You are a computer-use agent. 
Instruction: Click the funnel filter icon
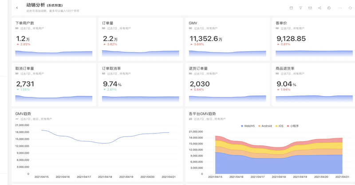tap(300, 8)
